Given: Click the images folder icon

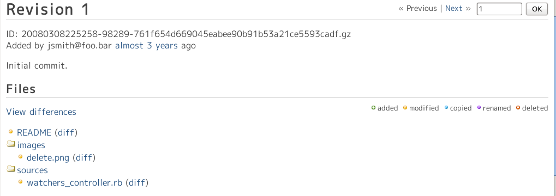Looking at the screenshot, I should click(11, 144).
